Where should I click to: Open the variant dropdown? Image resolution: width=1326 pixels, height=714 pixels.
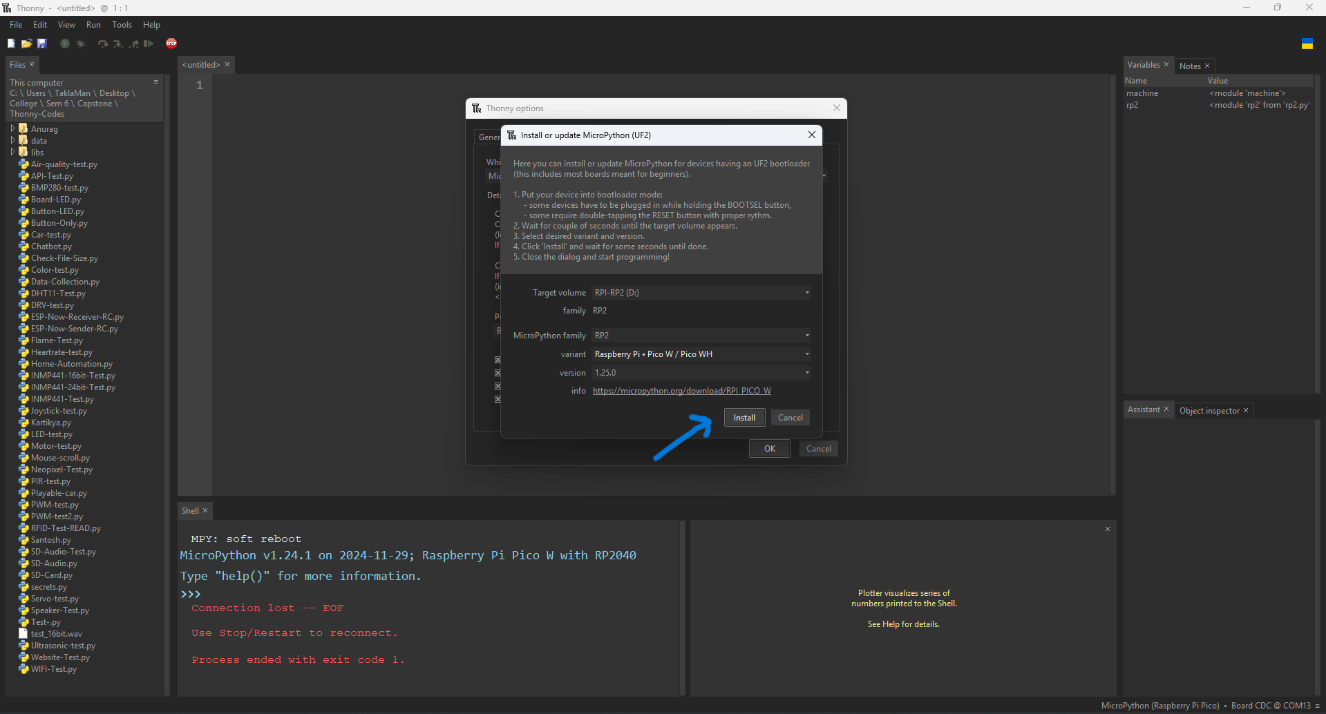click(x=806, y=354)
